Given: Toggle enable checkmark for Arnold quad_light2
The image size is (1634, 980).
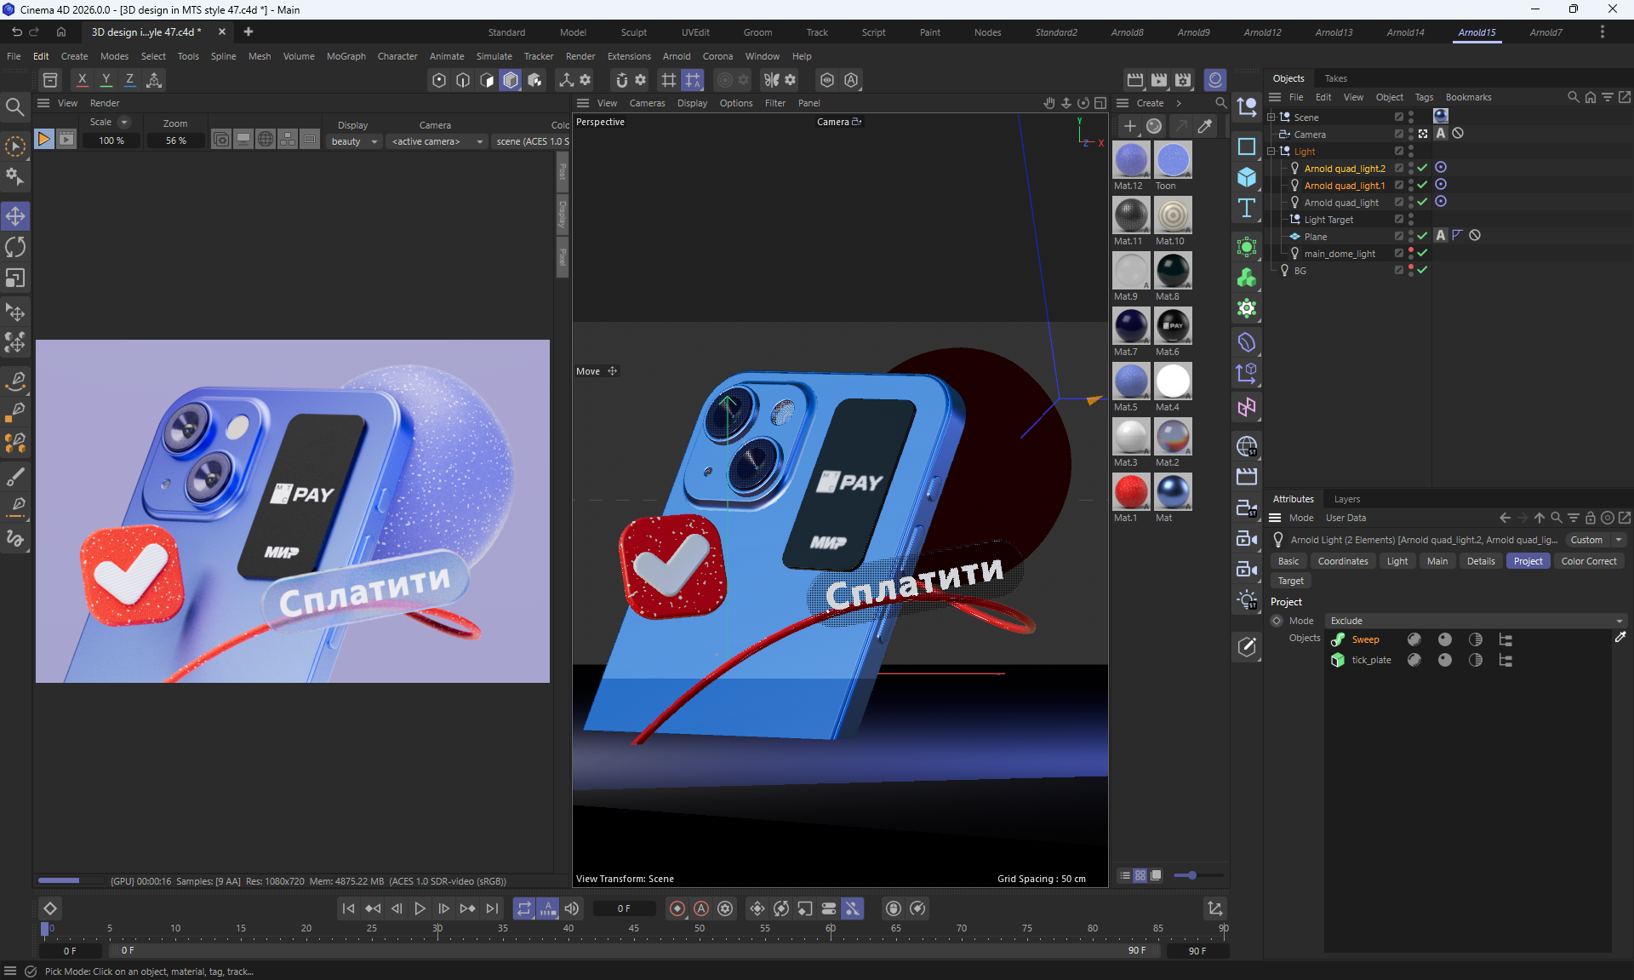Looking at the screenshot, I should 1422,168.
